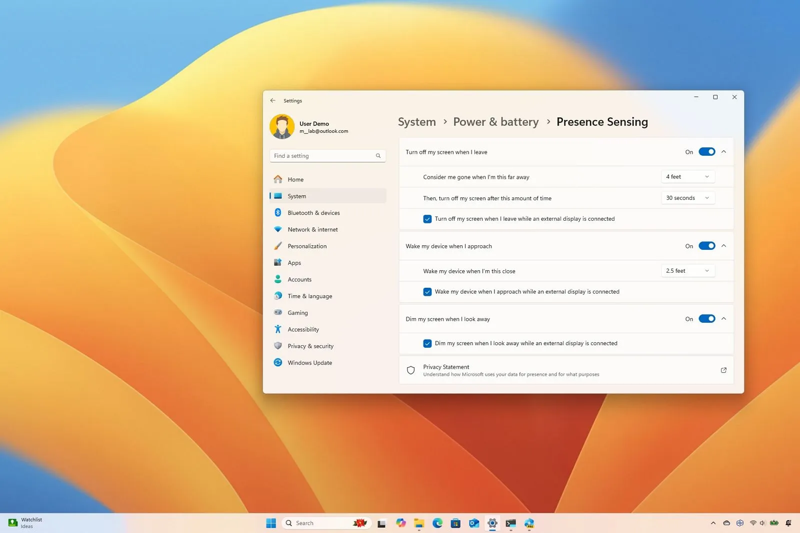800x533 pixels.
Task: Open Outlook from the taskbar
Action: 474,523
